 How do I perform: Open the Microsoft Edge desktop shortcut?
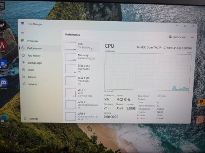pyautogui.click(x=5, y=120)
